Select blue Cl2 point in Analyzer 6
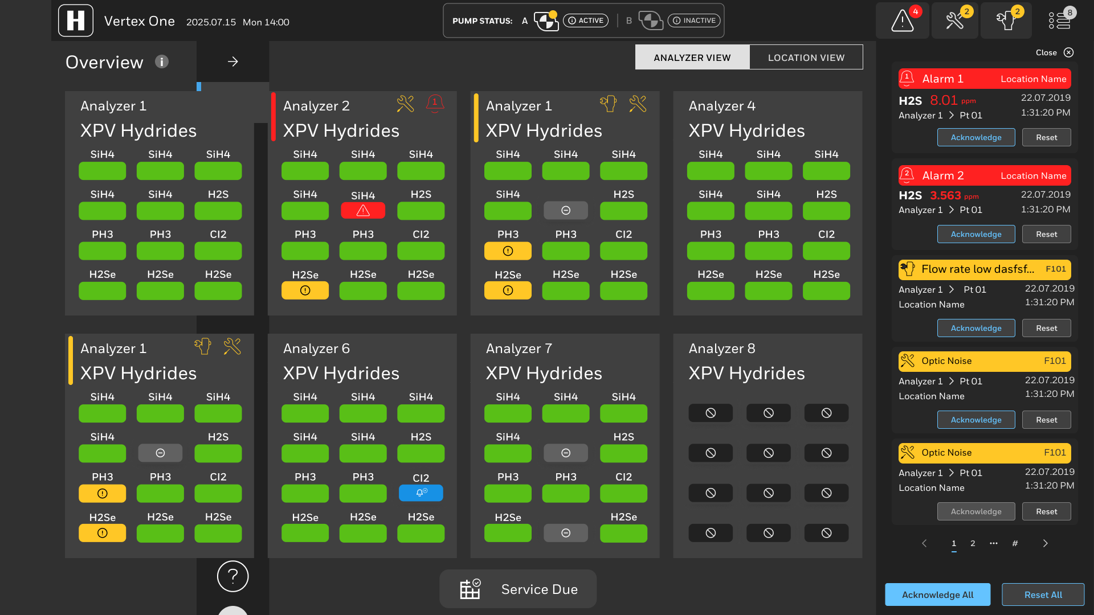 [421, 493]
